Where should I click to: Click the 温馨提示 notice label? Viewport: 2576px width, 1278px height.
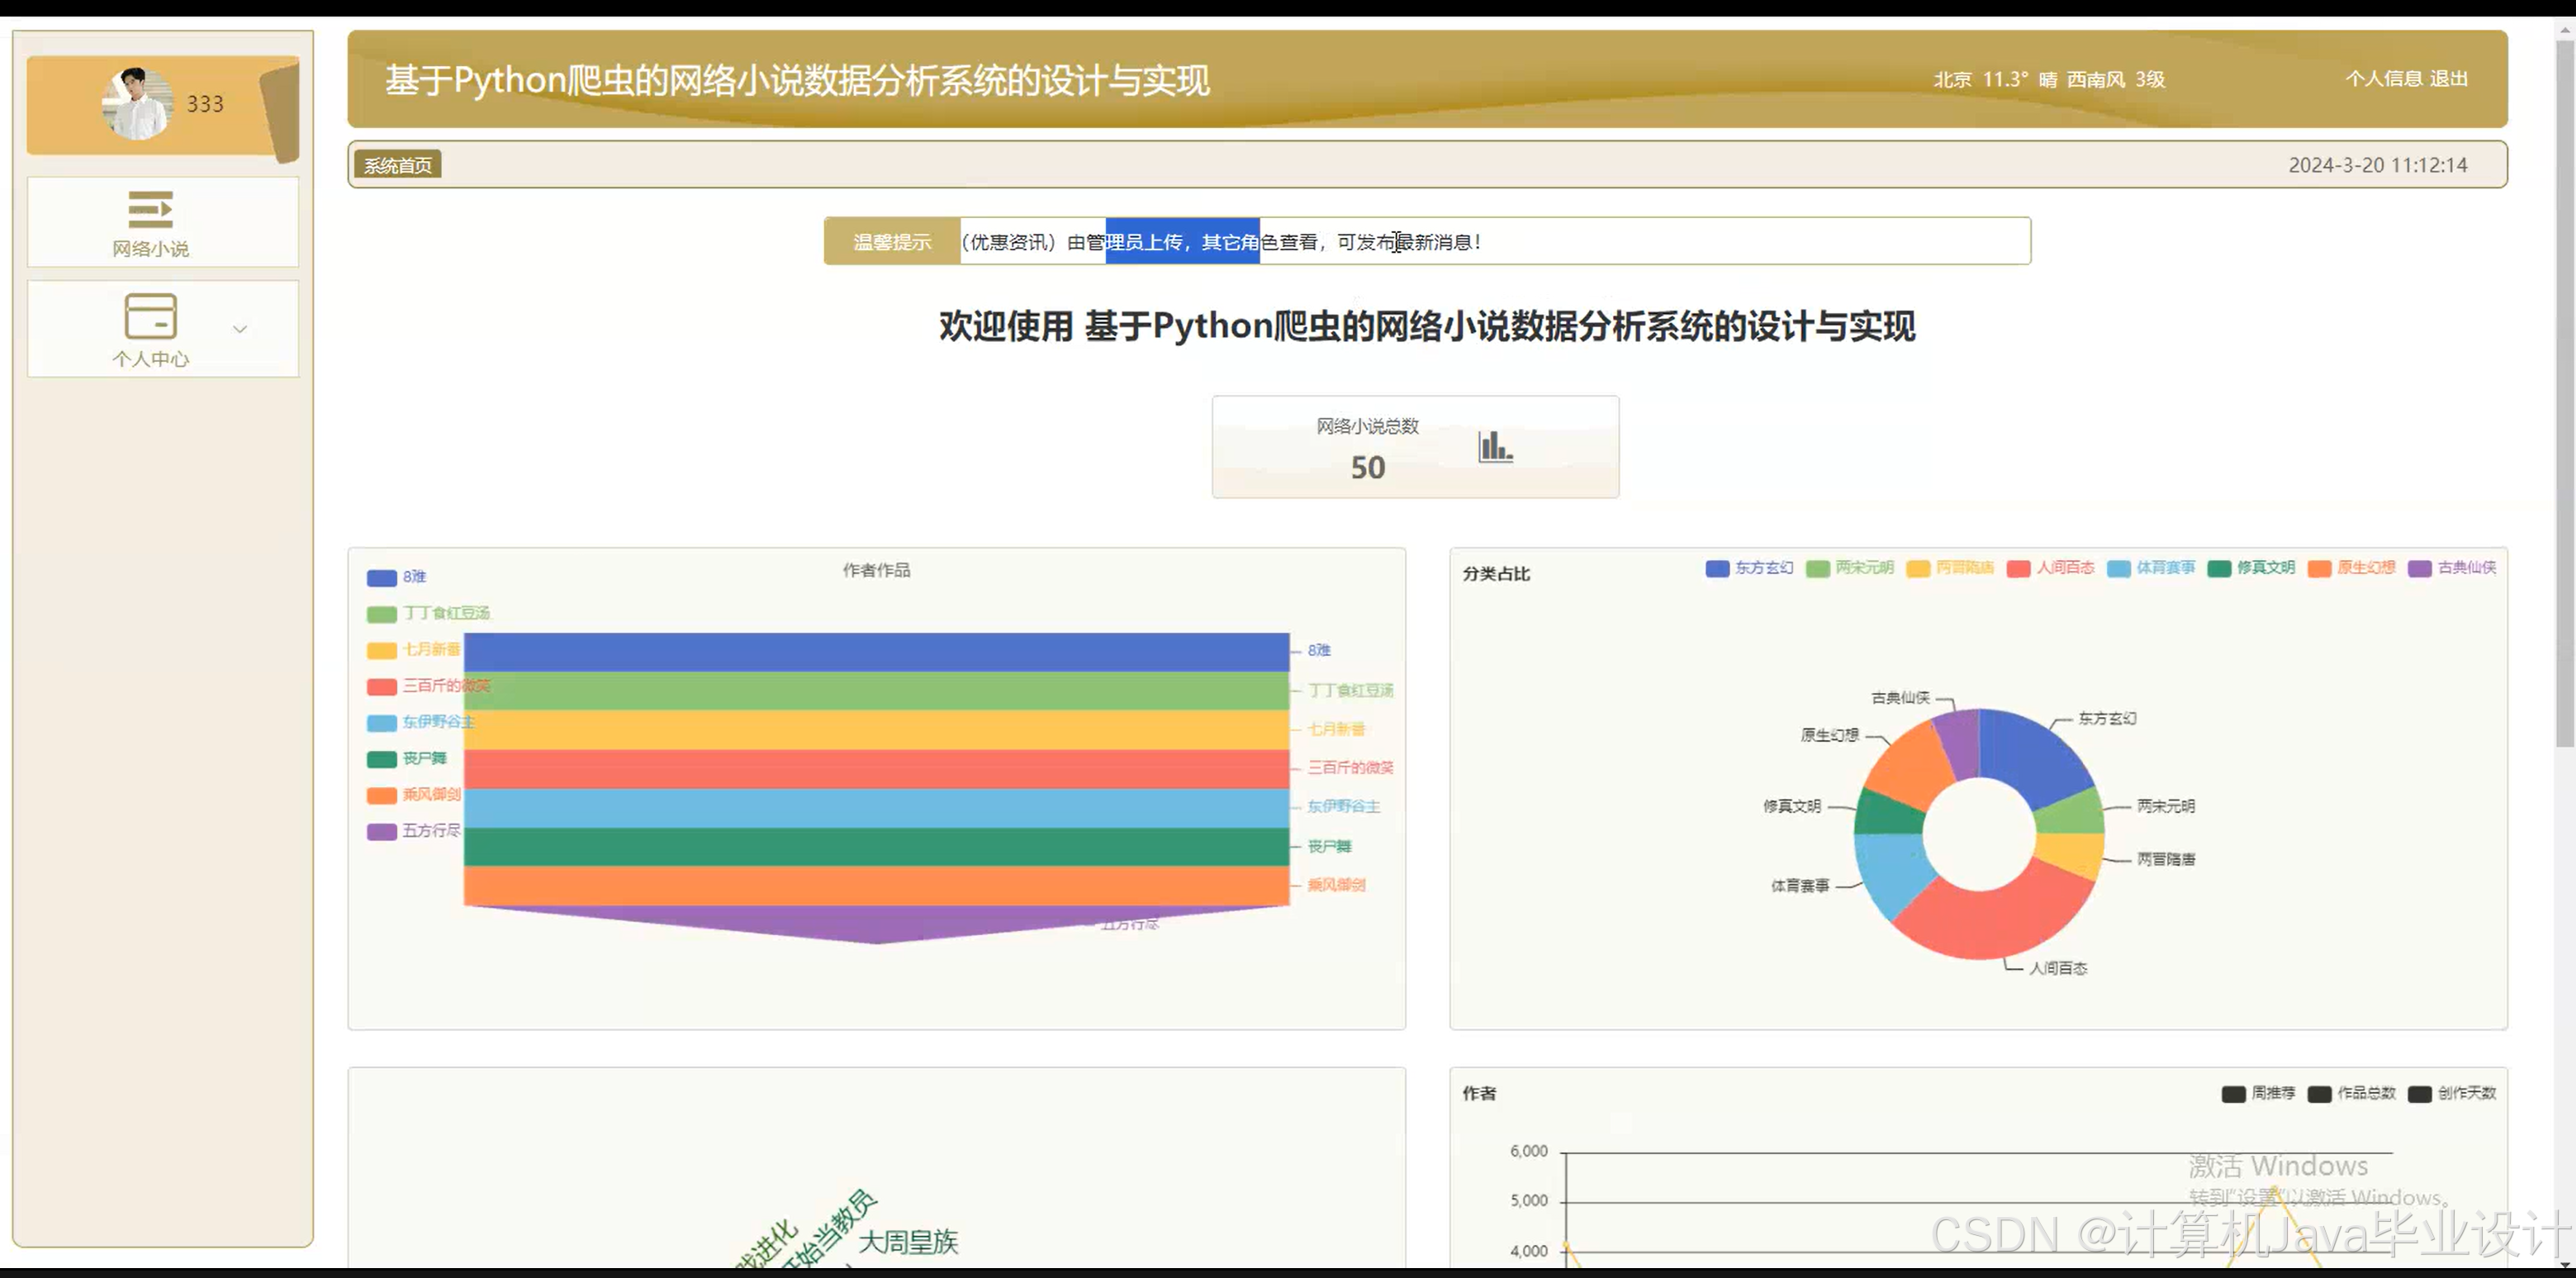click(892, 242)
